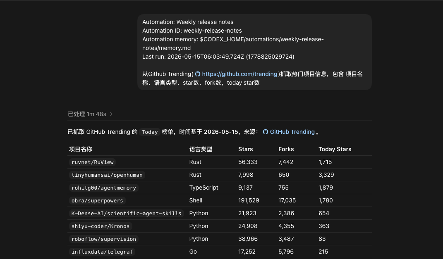The width and height of the screenshot is (443, 259).
Task: Click the Automation ID: weekly-release-notes line
Action: [192, 31]
